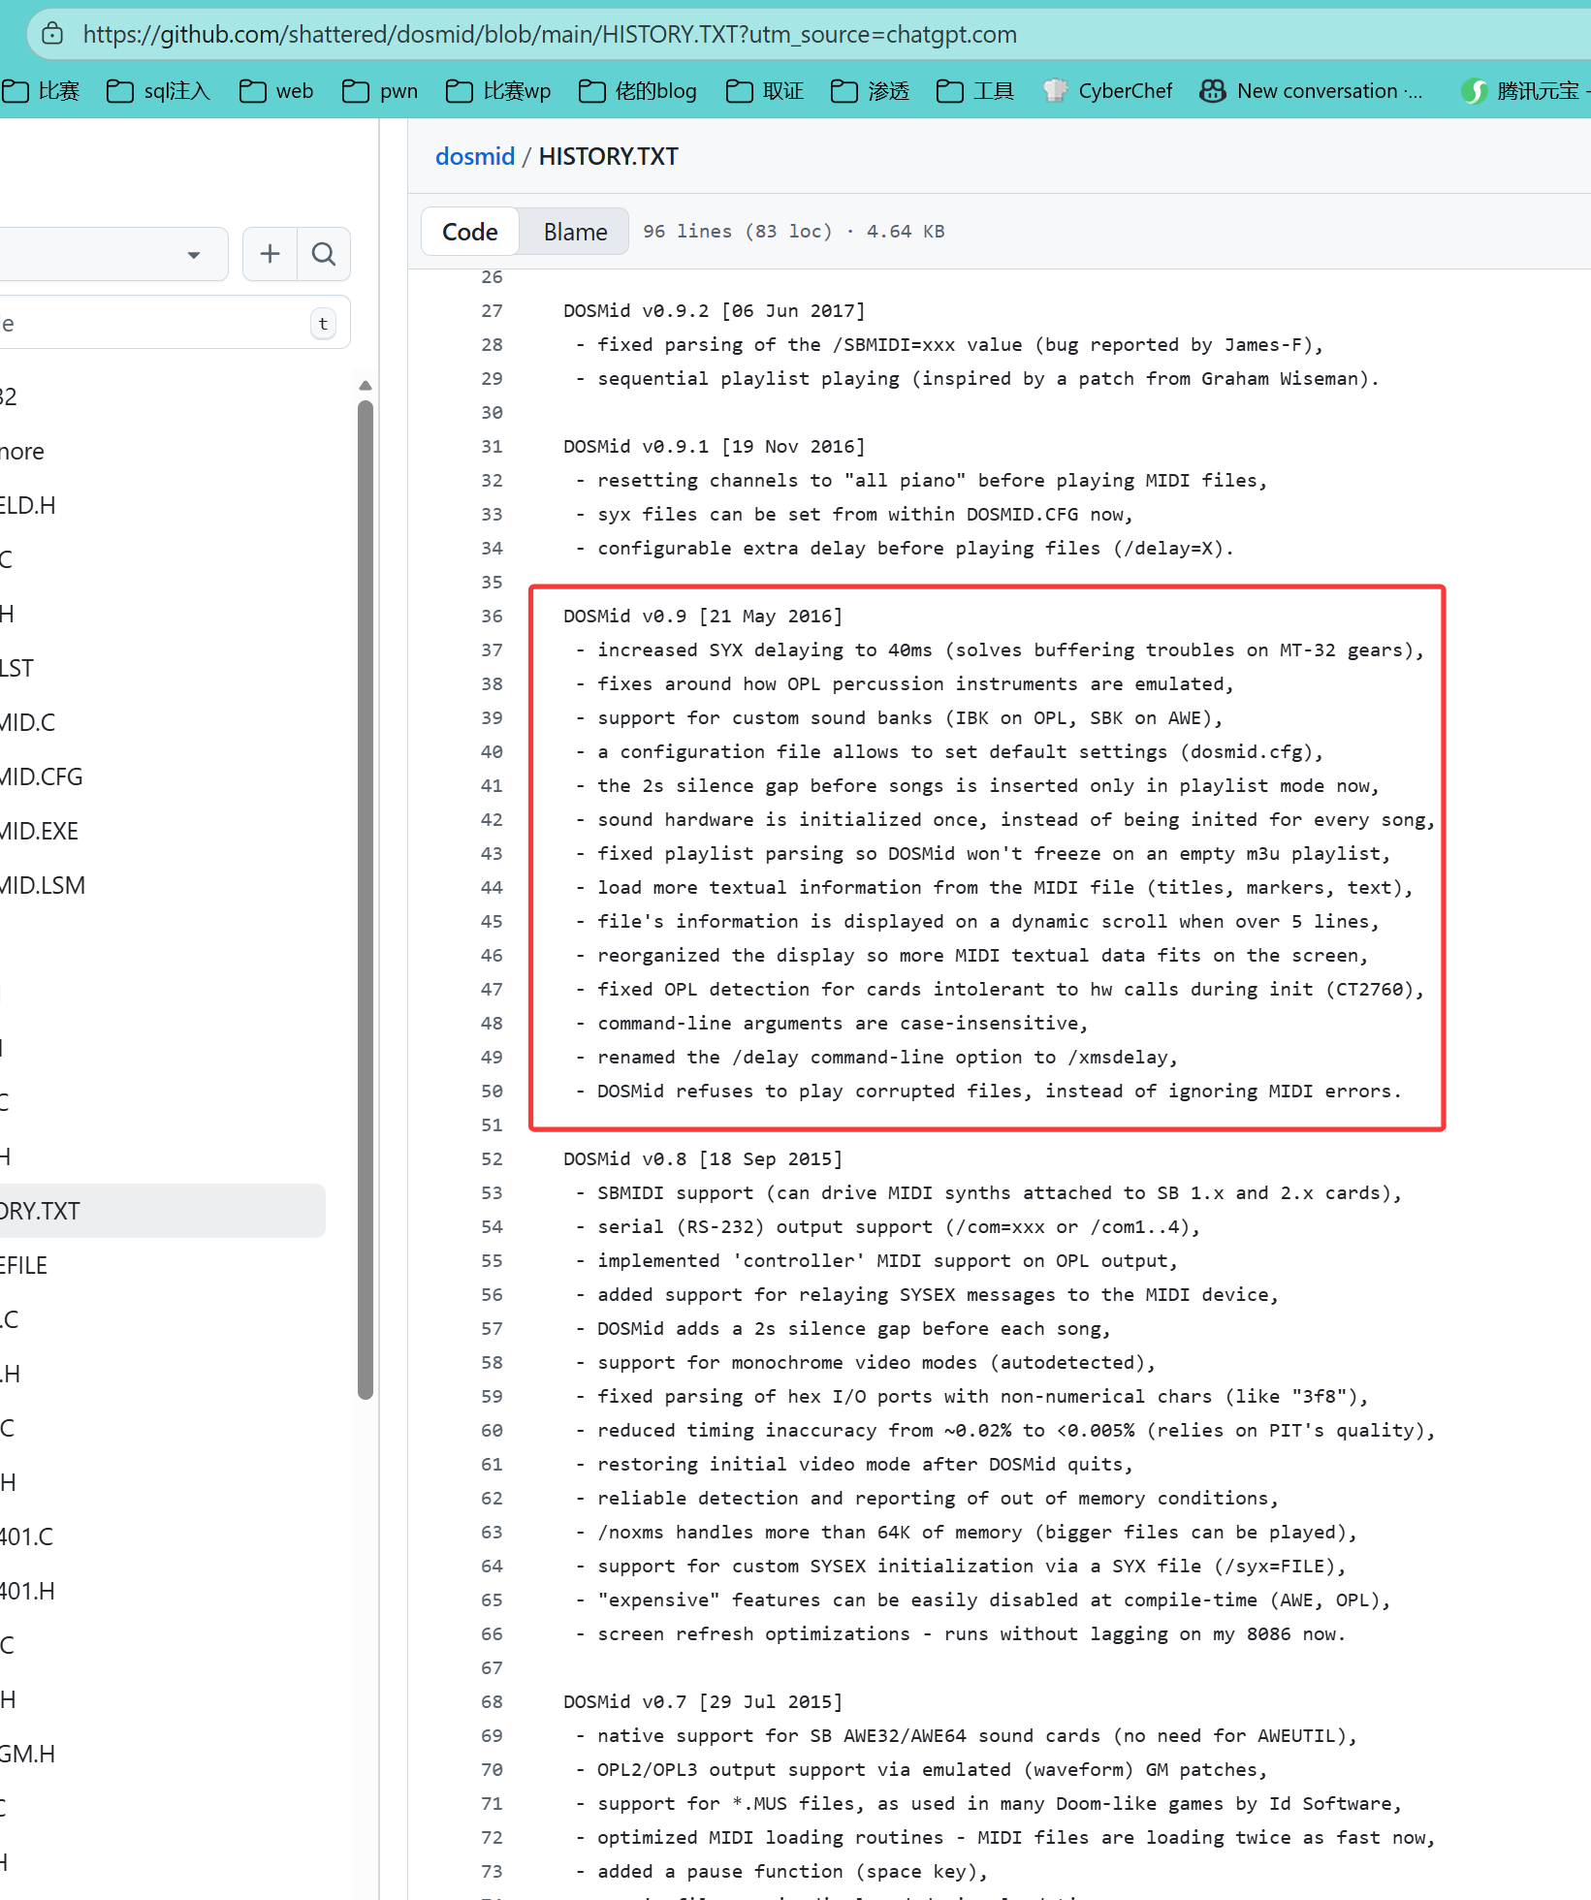
Task: Open the EFILE file in the tree
Action: coord(24,1265)
